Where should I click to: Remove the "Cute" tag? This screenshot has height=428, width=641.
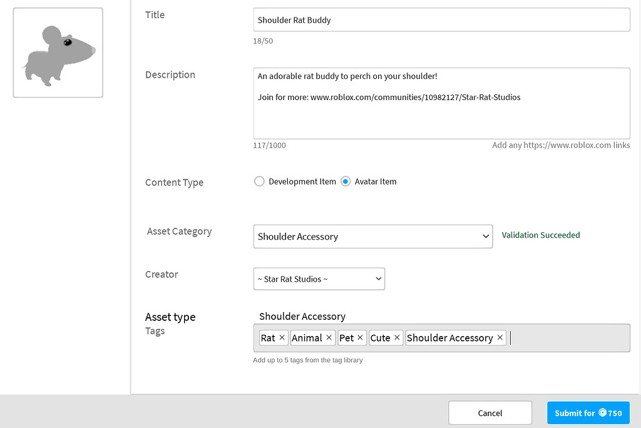(x=396, y=337)
